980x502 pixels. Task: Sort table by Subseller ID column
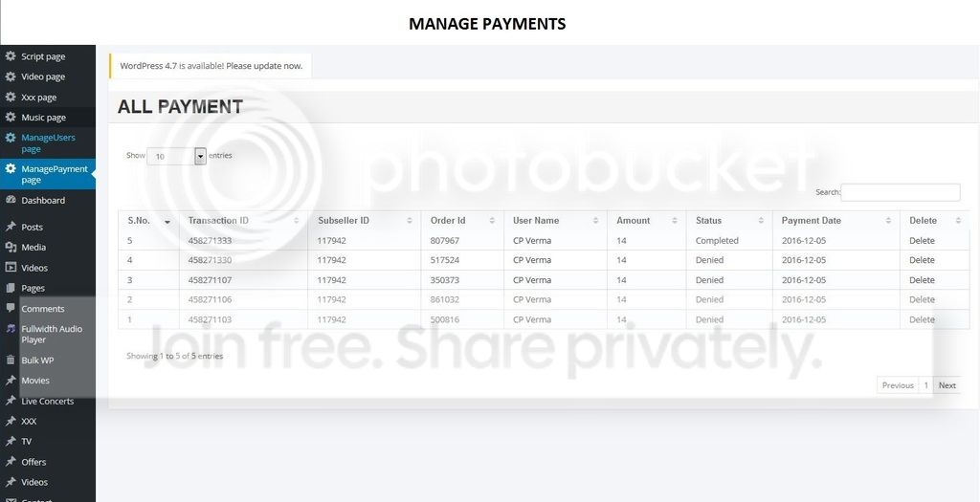pyautogui.click(x=365, y=221)
